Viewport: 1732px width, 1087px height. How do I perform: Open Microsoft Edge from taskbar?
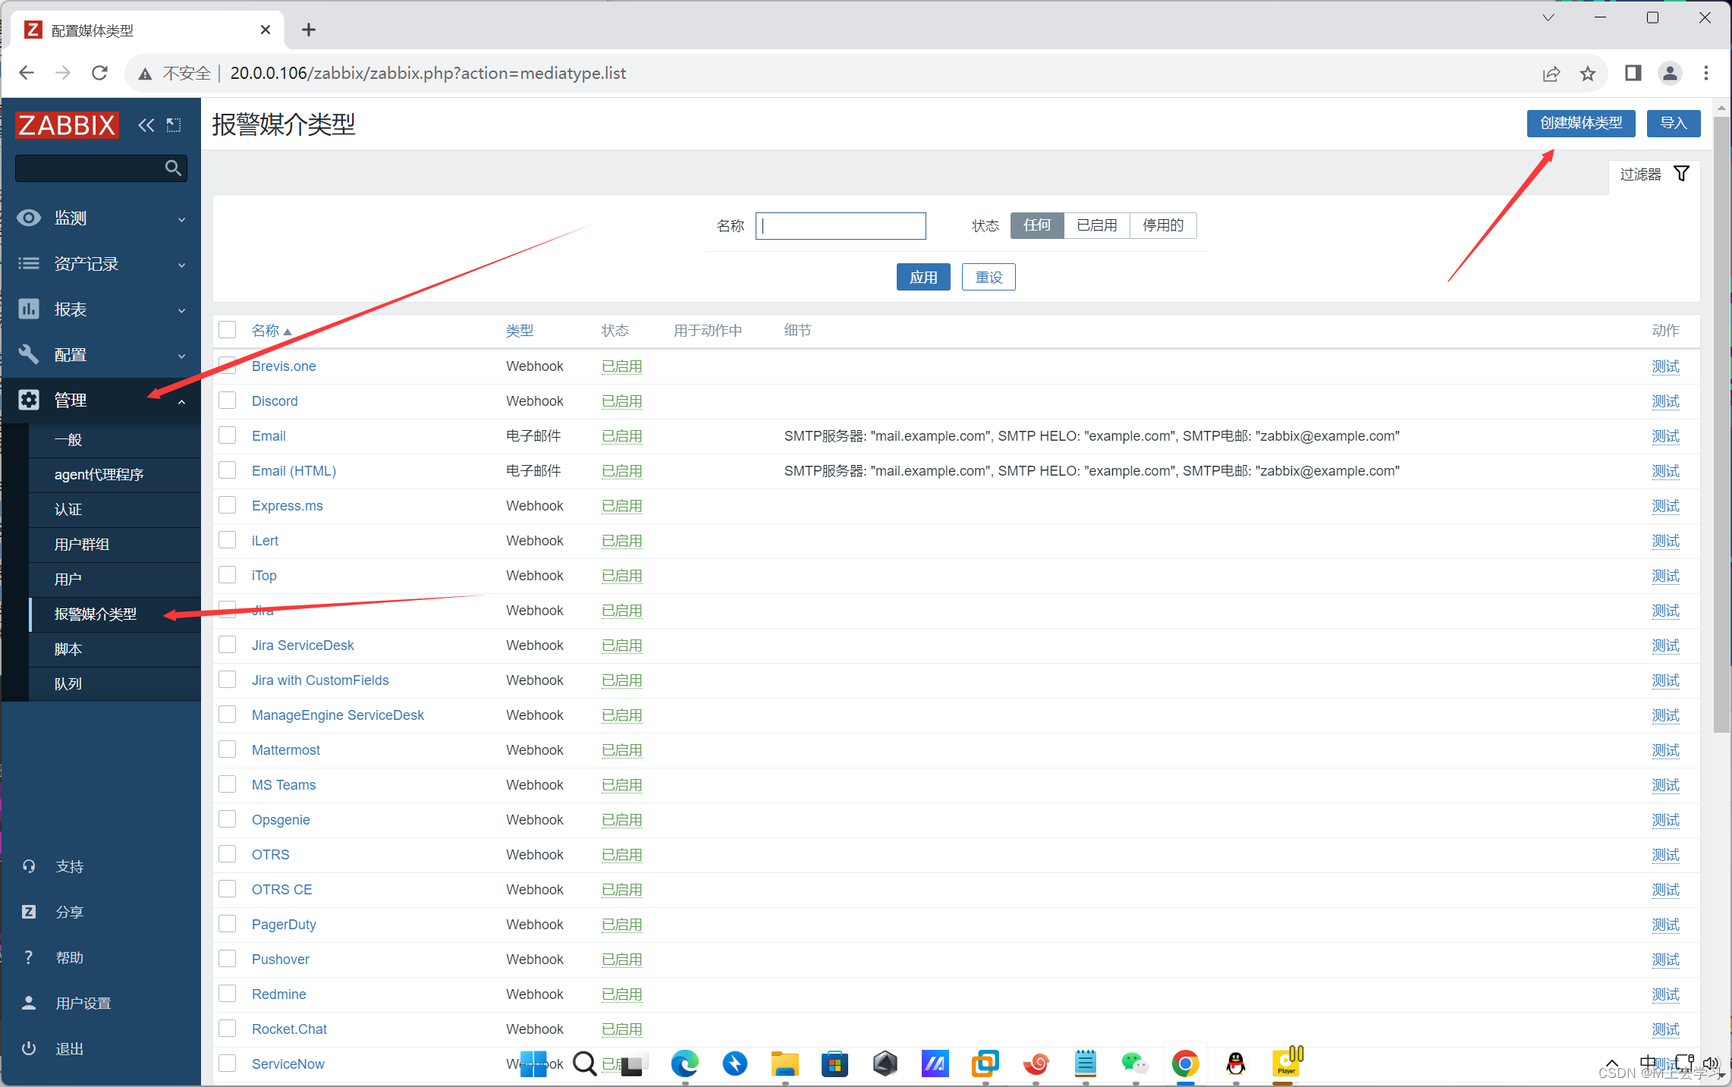(x=684, y=1063)
